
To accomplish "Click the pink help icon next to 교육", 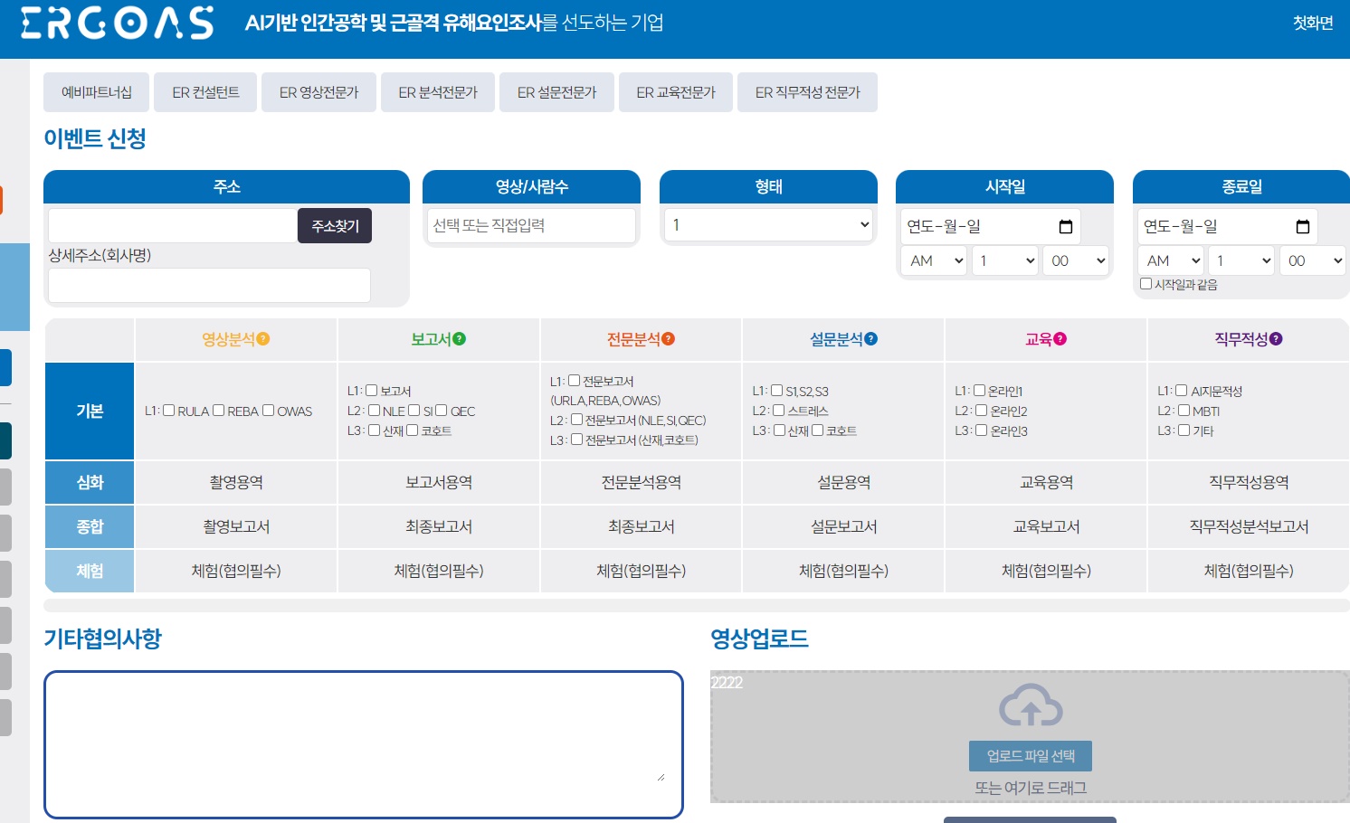I will [x=1060, y=339].
